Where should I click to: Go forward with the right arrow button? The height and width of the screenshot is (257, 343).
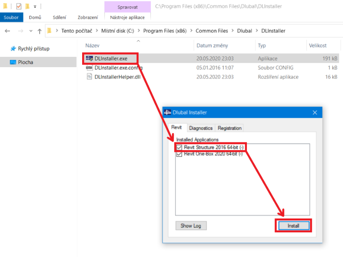click(x=21, y=31)
